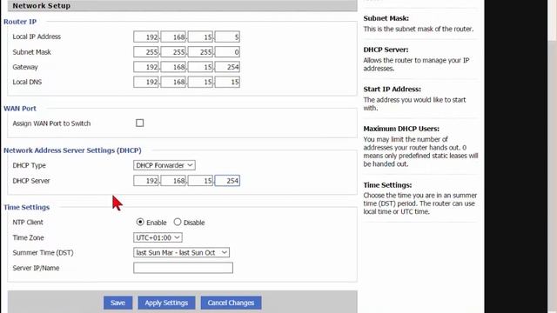Click the first octet of Subnet Mask

[x=146, y=52]
